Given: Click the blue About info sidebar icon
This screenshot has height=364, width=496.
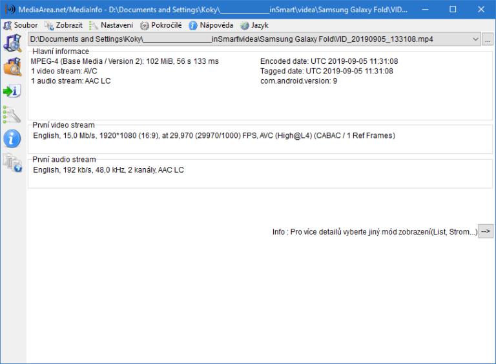Looking at the screenshot, I should pyautogui.click(x=12, y=139).
